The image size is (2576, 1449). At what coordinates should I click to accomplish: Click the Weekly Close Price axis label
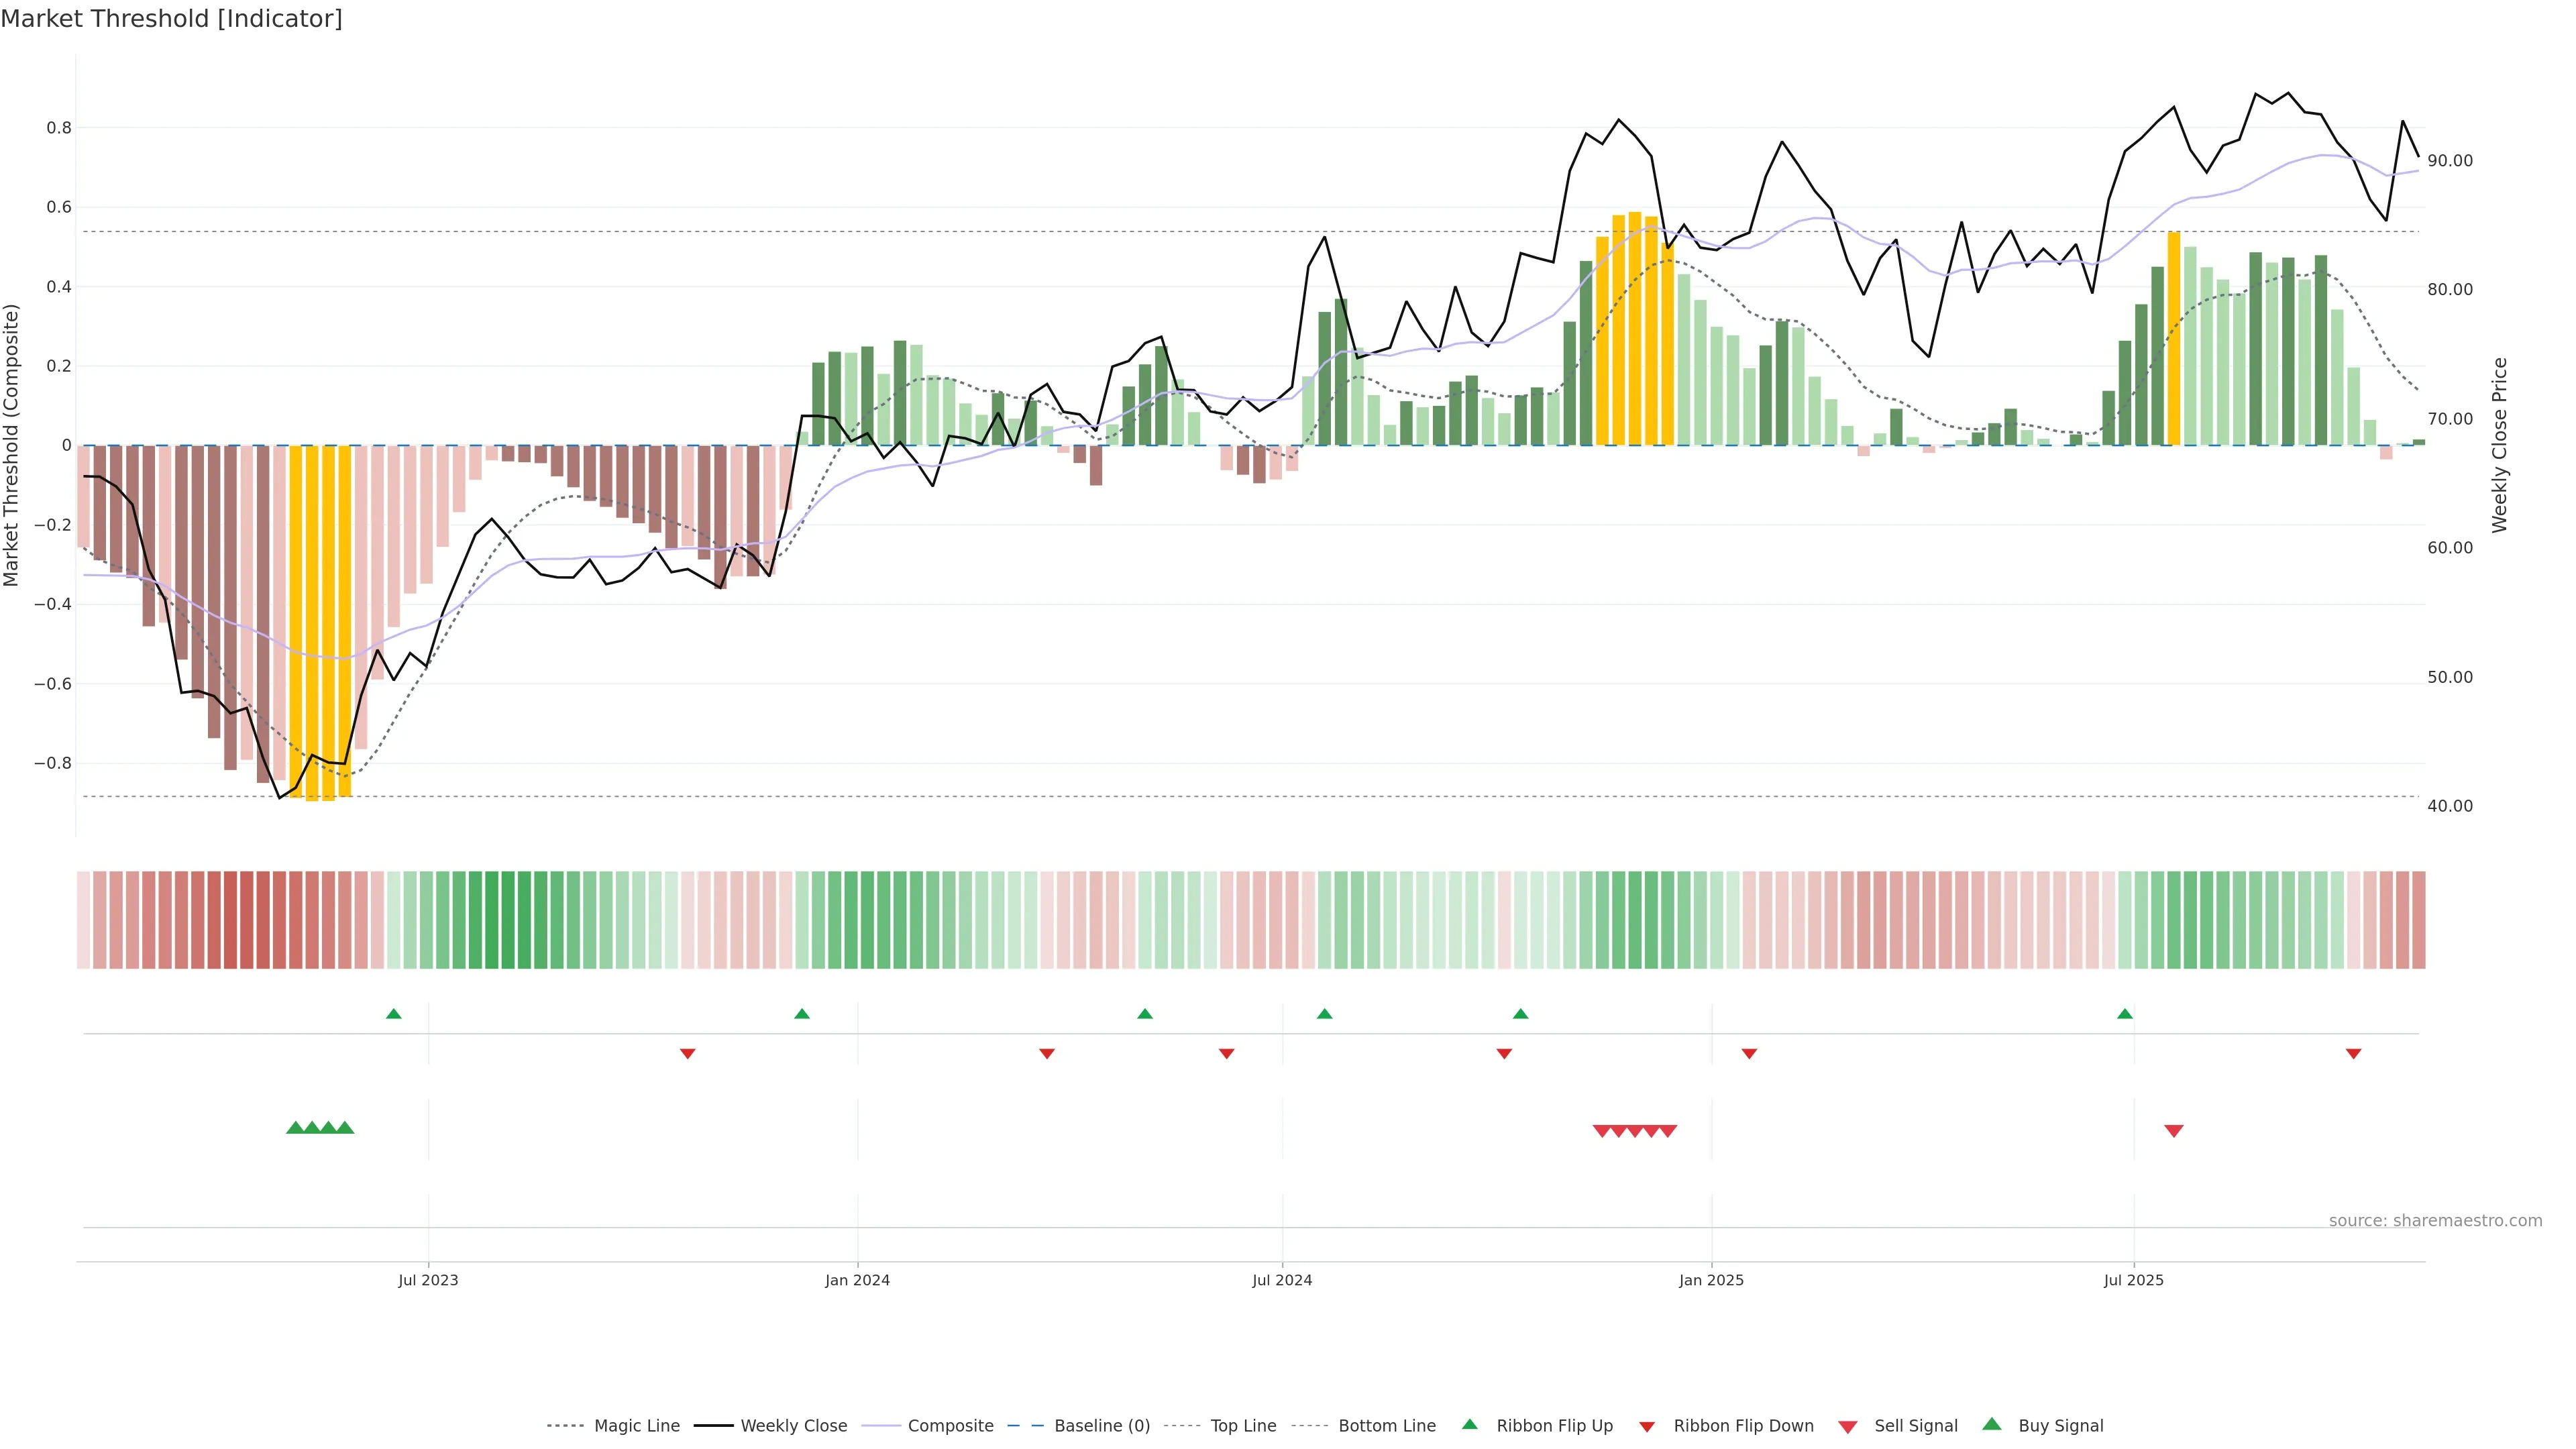pyautogui.click(x=2499, y=445)
